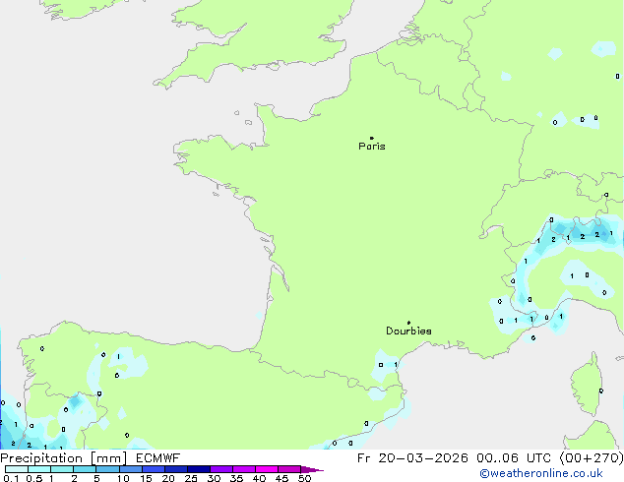Click Corsica island on the map

click(587, 385)
